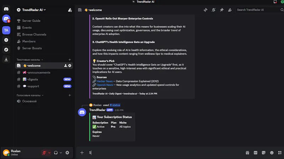Click "Your Subscription Status" embed title
The height and width of the screenshot is (159, 284).
pyautogui.click(x=114, y=117)
